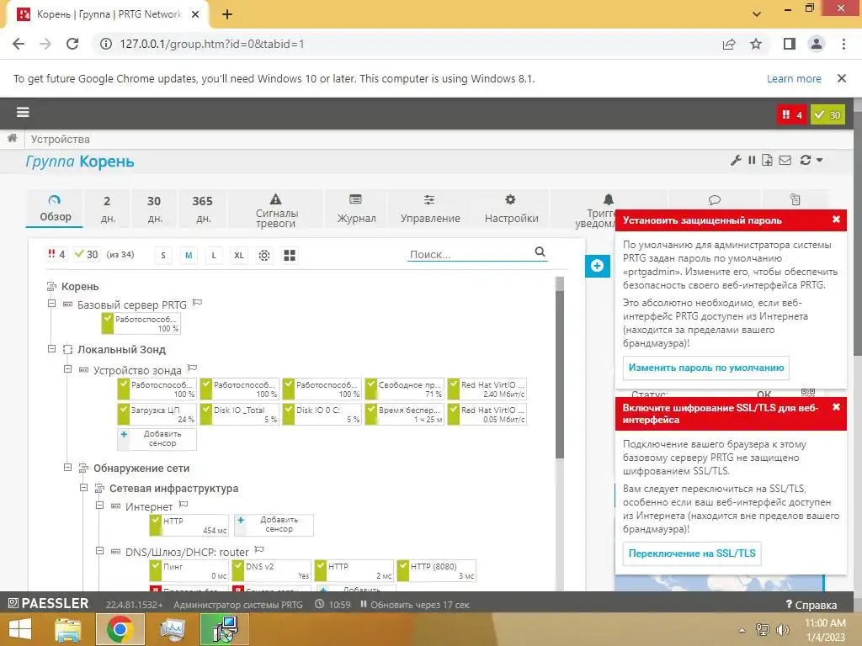Collapse the Интернет device node
The height and width of the screenshot is (646, 862).
tap(99, 506)
